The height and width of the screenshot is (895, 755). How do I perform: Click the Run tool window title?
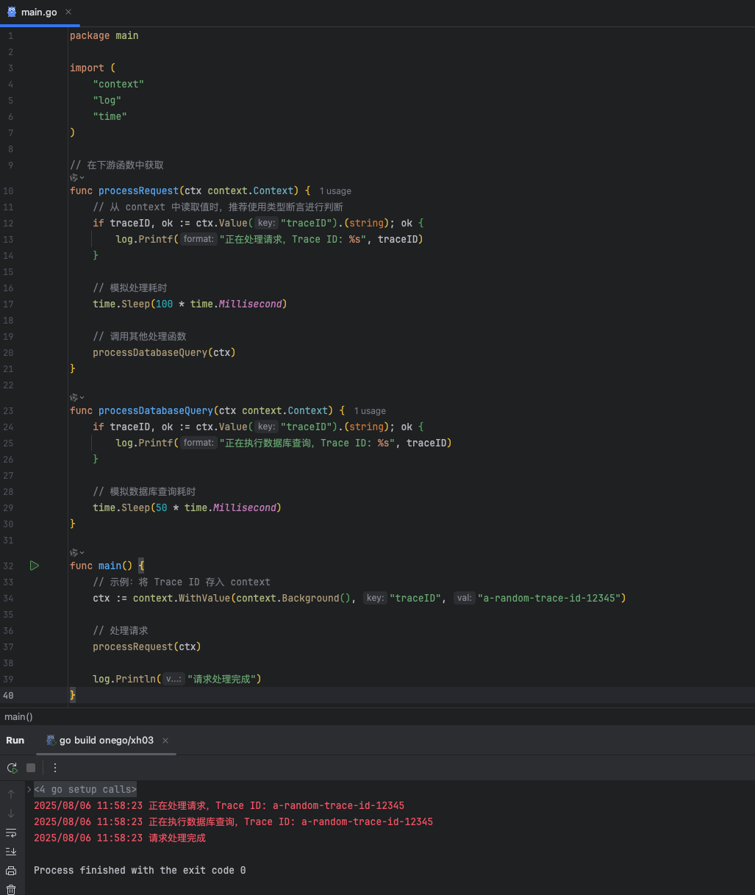pyautogui.click(x=15, y=741)
